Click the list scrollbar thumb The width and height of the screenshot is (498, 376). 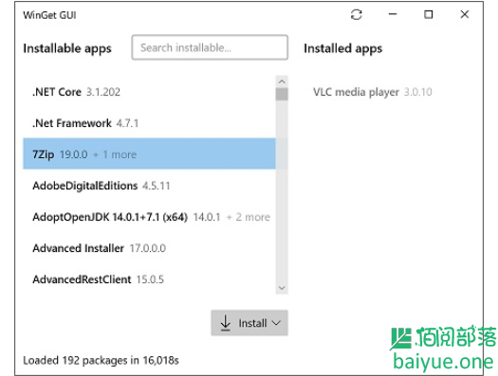[282, 94]
